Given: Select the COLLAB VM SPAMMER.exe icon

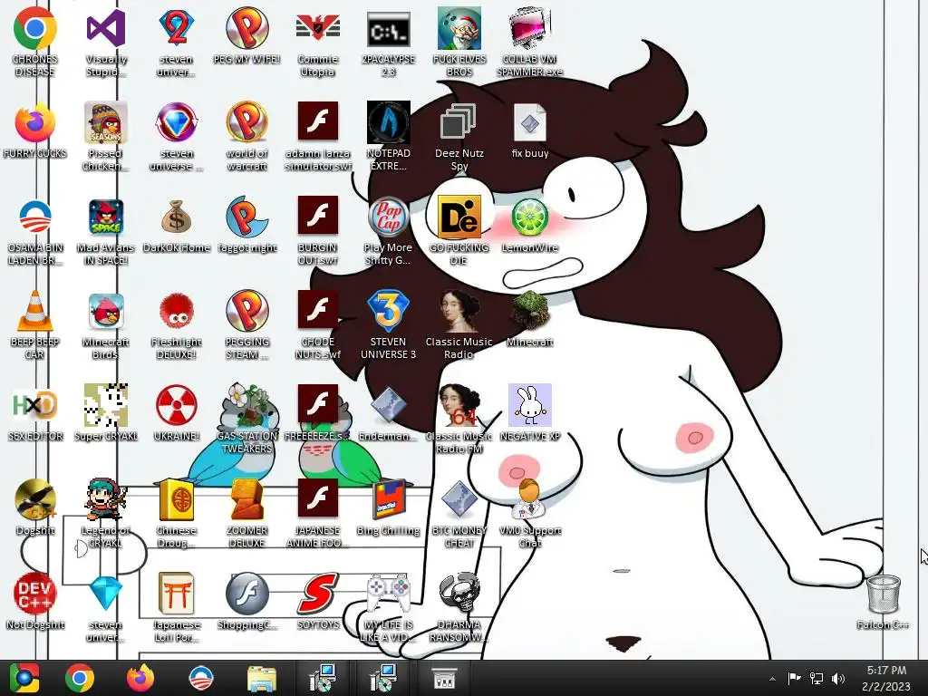Looking at the screenshot, I should (x=529, y=28).
